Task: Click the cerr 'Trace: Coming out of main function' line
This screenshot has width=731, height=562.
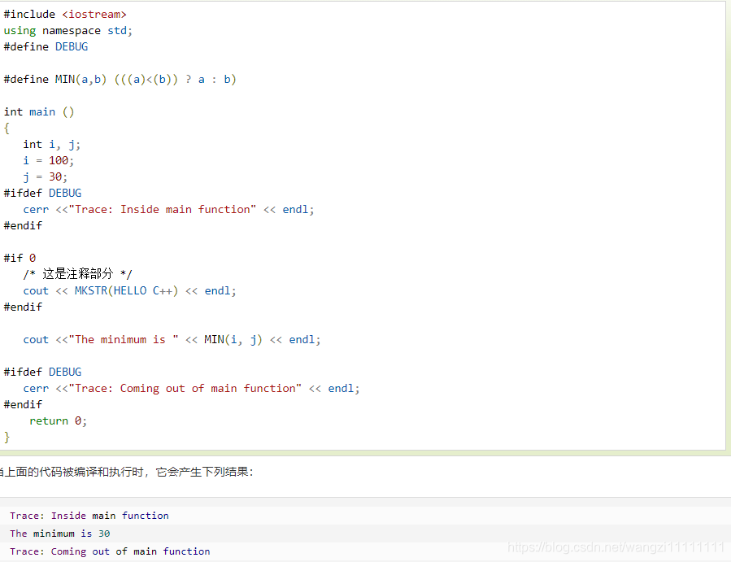Action: [192, 389]
